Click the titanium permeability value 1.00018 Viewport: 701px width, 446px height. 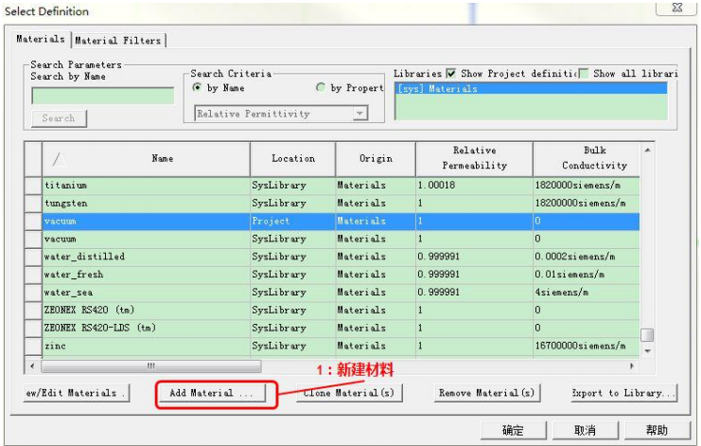(436, 186)
